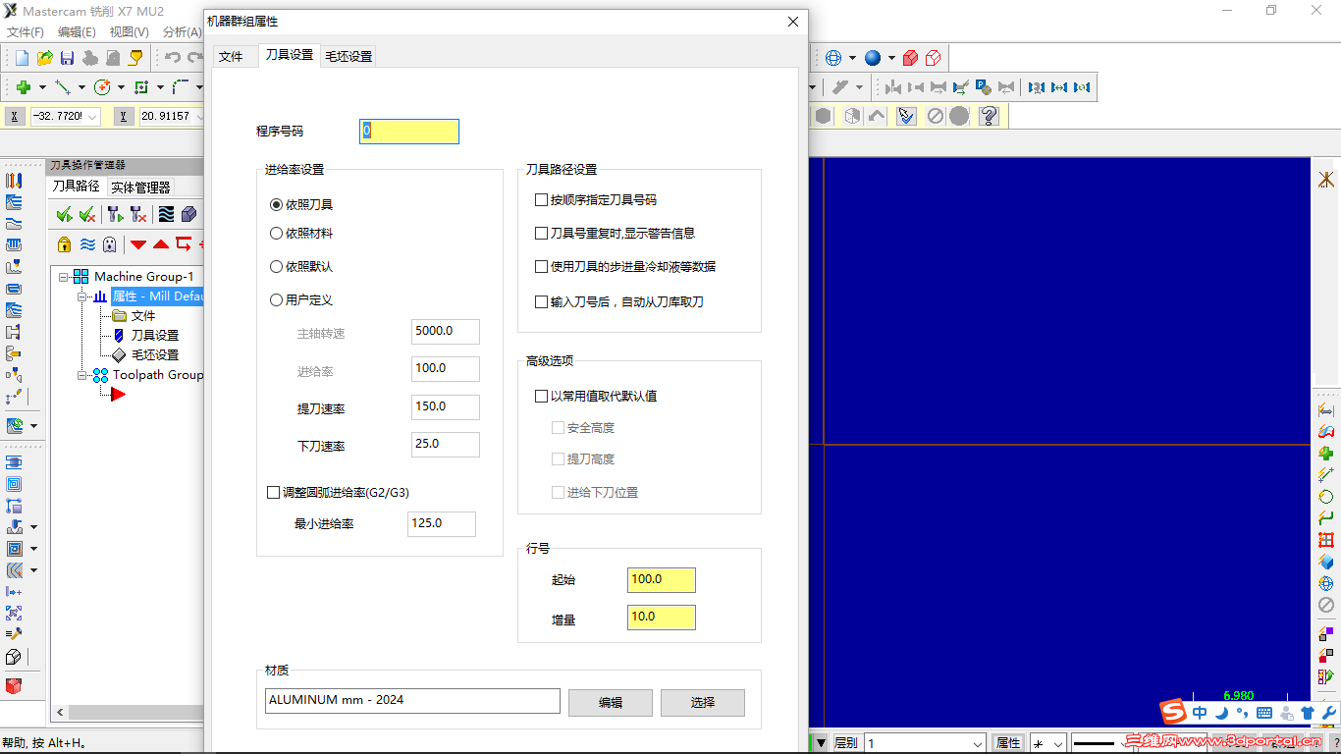Click the red up arrow move insert icon

[161, 244]
